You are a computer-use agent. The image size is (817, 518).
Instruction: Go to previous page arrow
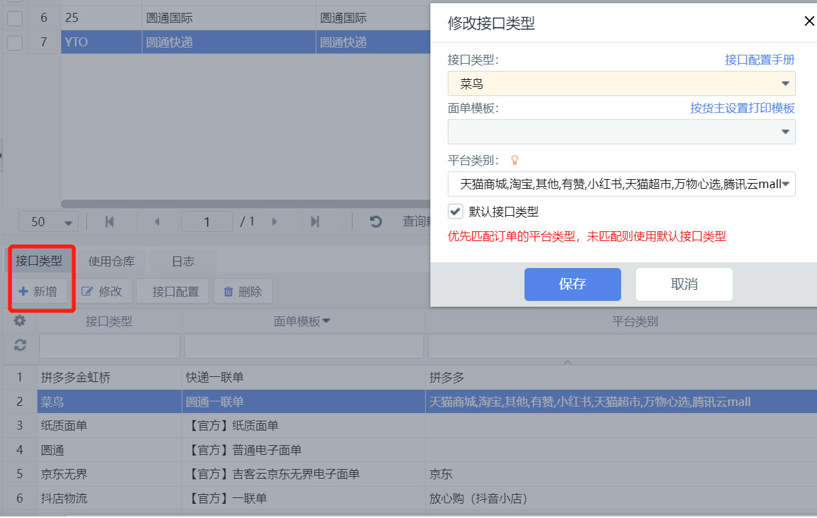tap(157, 222)
